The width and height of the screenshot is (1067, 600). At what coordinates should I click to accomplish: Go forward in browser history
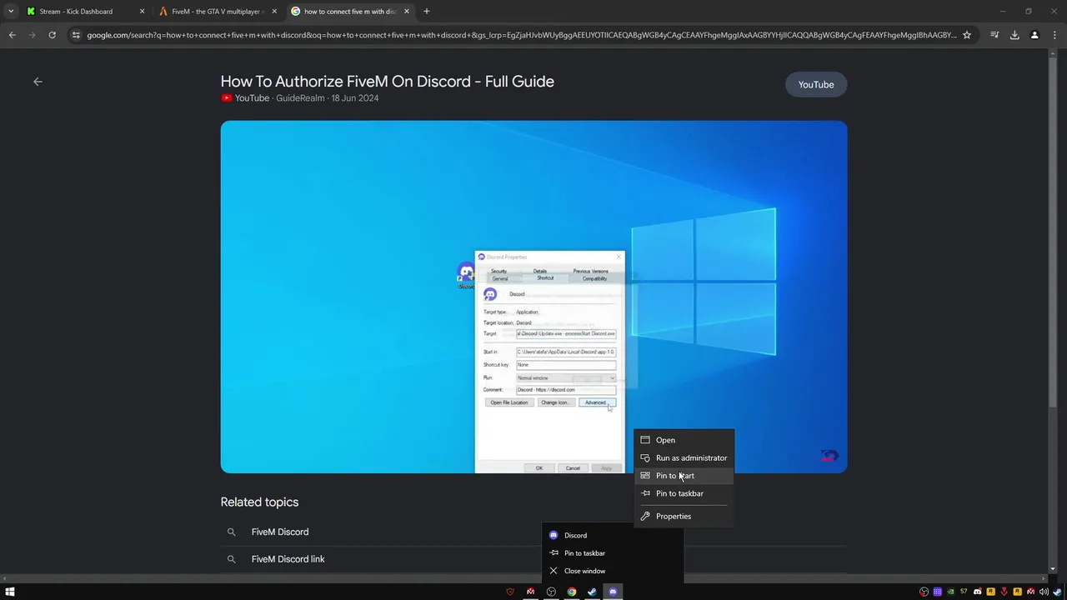point(33,35)
